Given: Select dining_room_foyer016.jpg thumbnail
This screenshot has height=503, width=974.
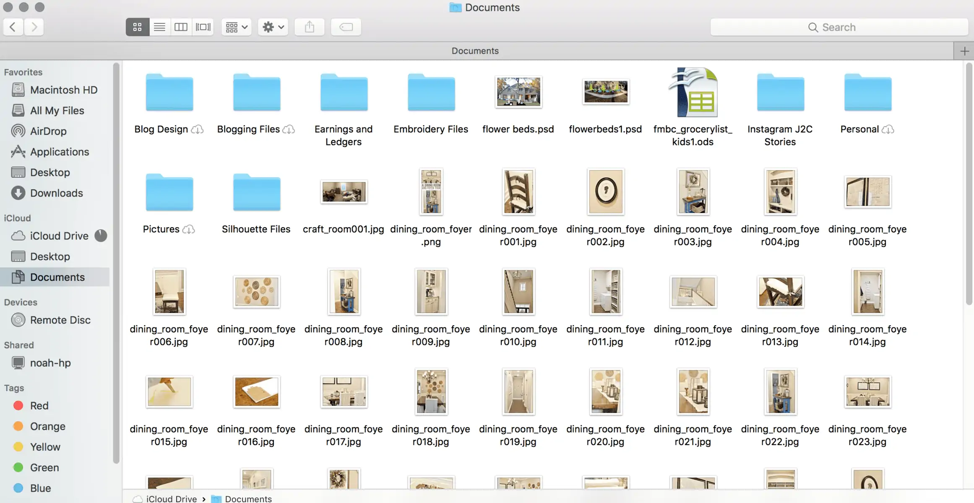Looking at the screenshot, I should (x=257, y=392).
